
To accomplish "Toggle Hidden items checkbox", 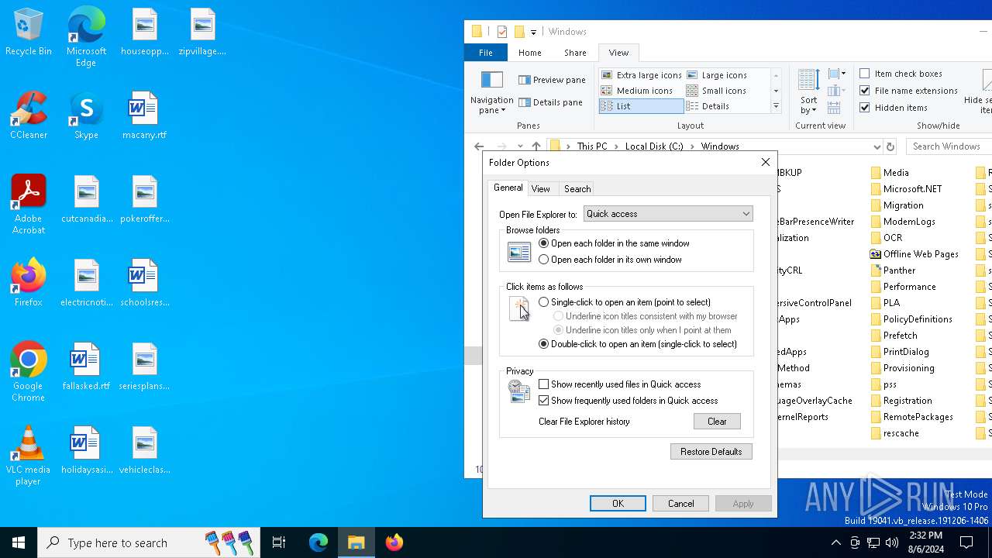I will 894,108.
